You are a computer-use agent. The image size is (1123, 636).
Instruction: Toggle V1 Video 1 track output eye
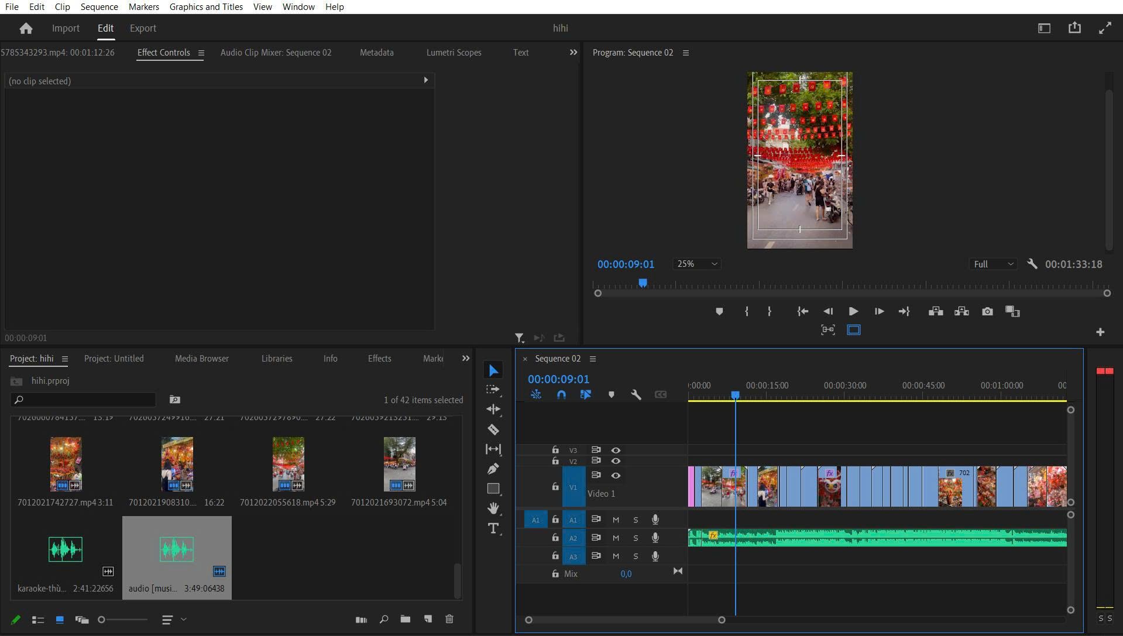616,475
